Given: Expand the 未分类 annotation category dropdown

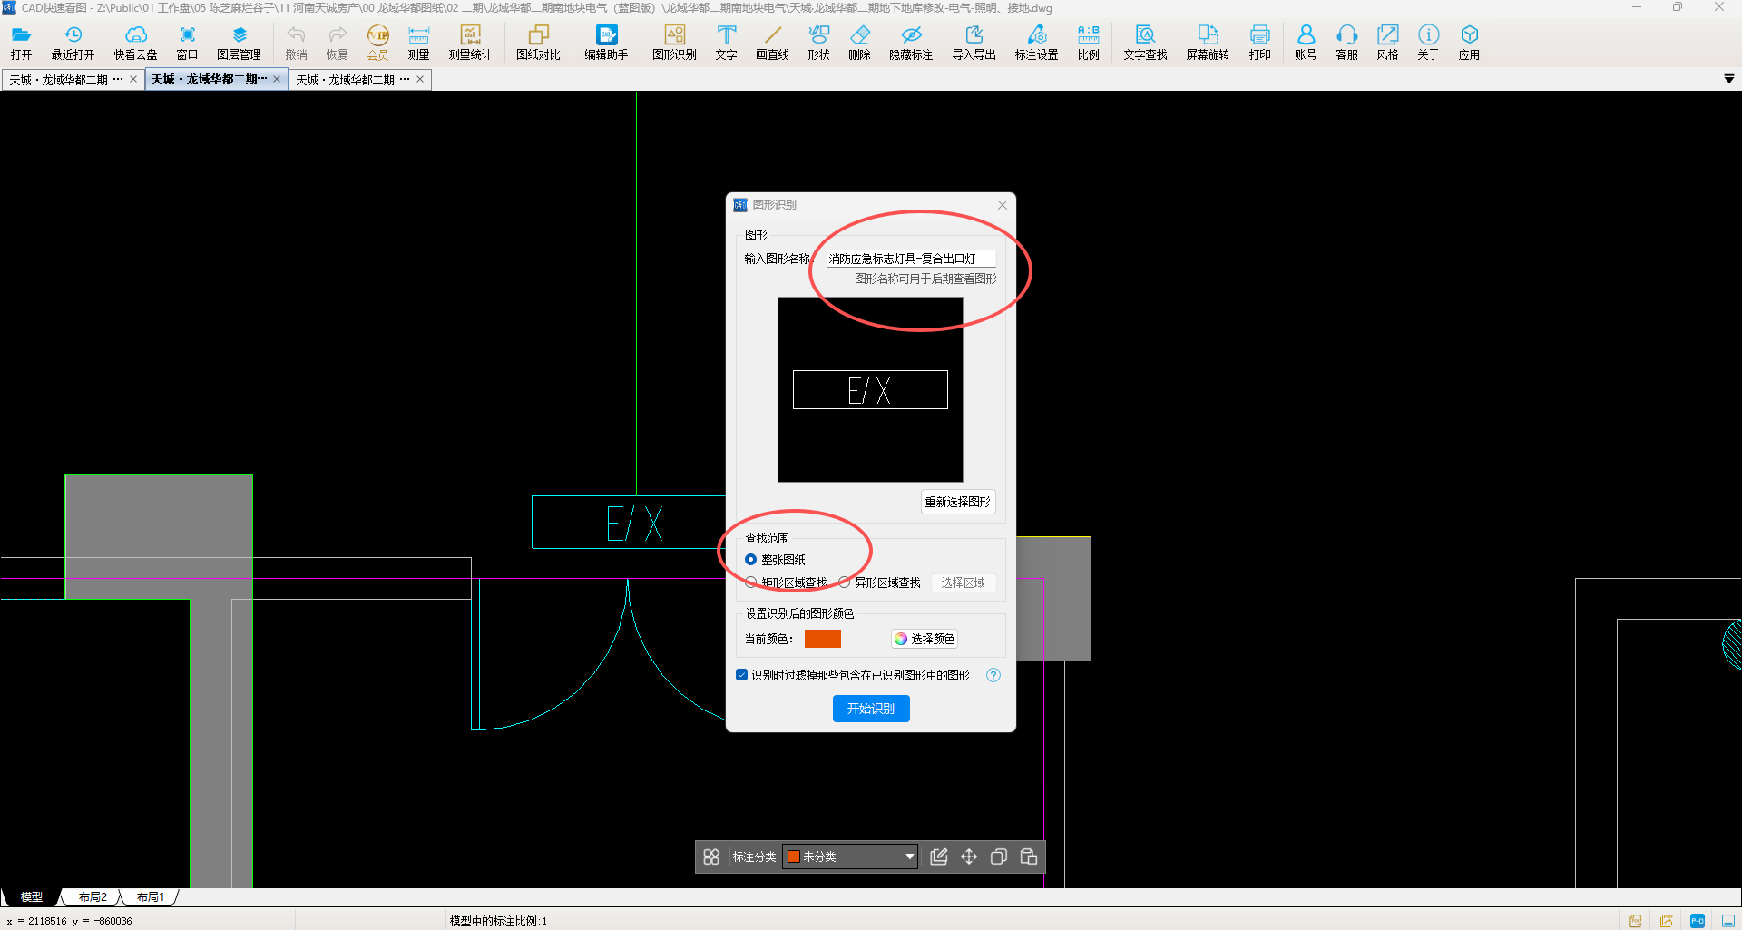Looking at the screenshot, I should [x=909, y=857].
